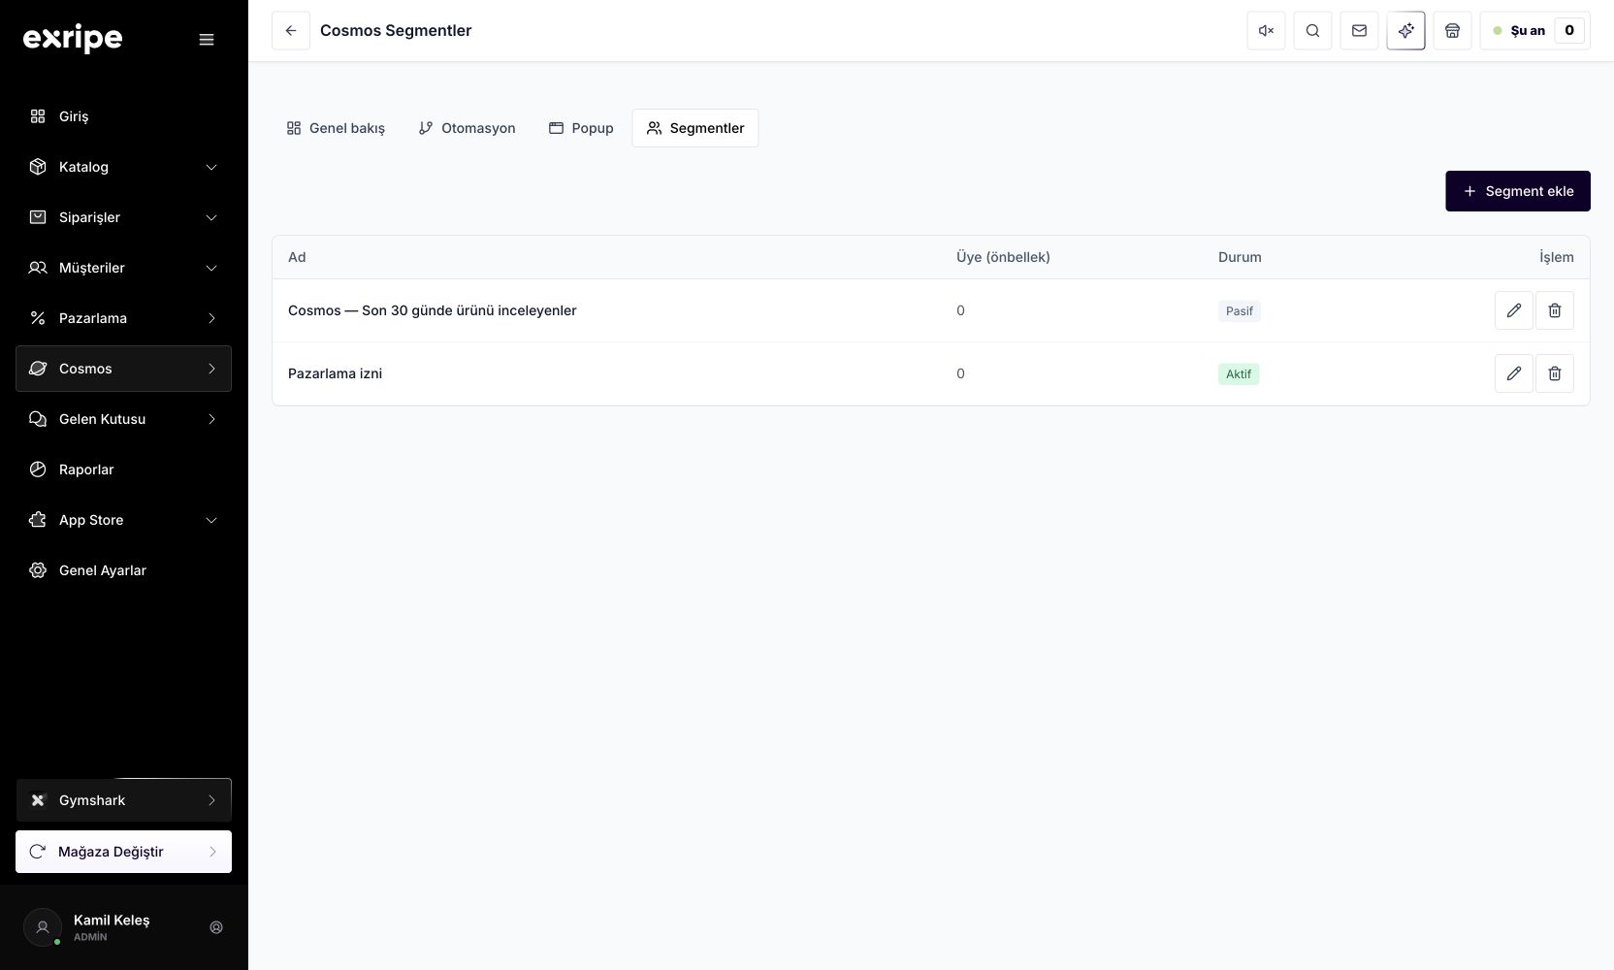This screenshot has height=970, width=1614.
Task: Open user settings icon next to Kamil Keleş
Action: coord(216,927)
